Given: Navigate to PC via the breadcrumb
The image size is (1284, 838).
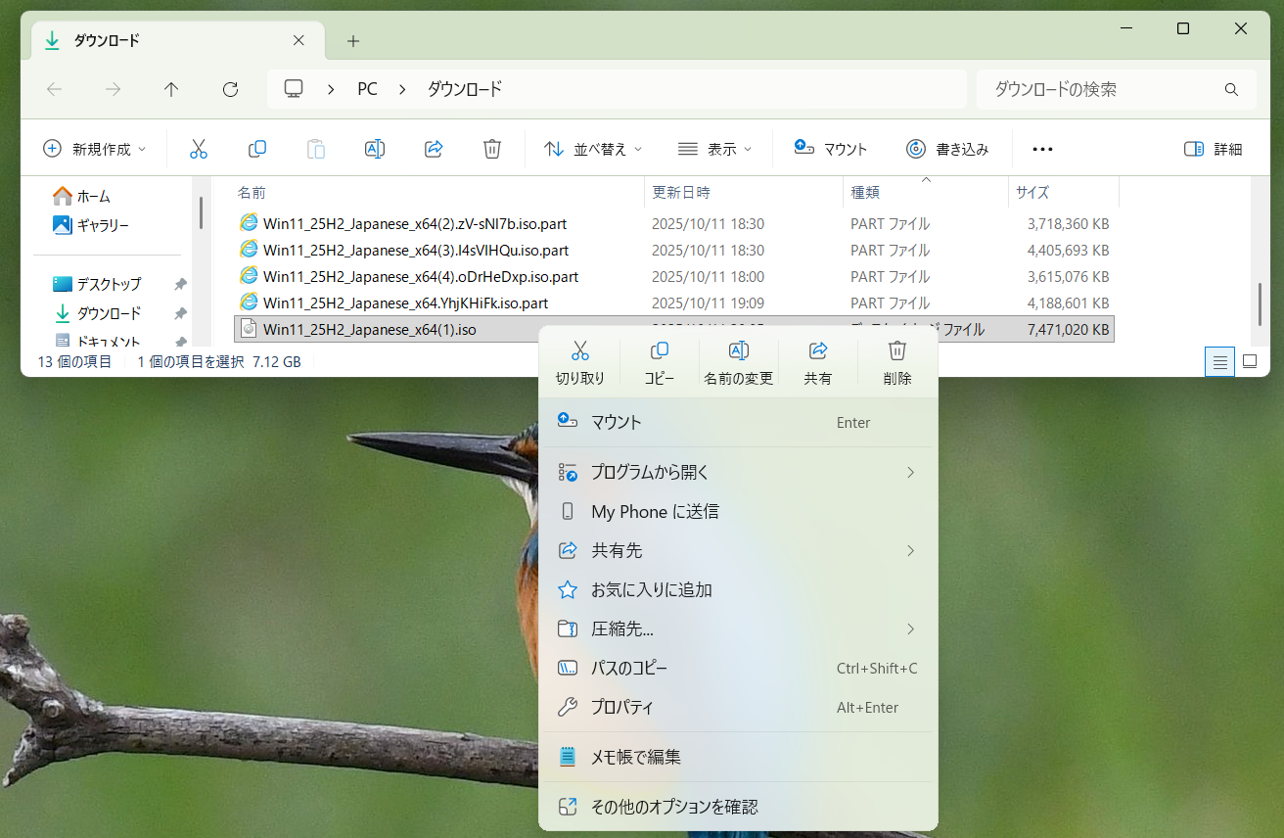Looking at the screenshot, I should [367, 89].
